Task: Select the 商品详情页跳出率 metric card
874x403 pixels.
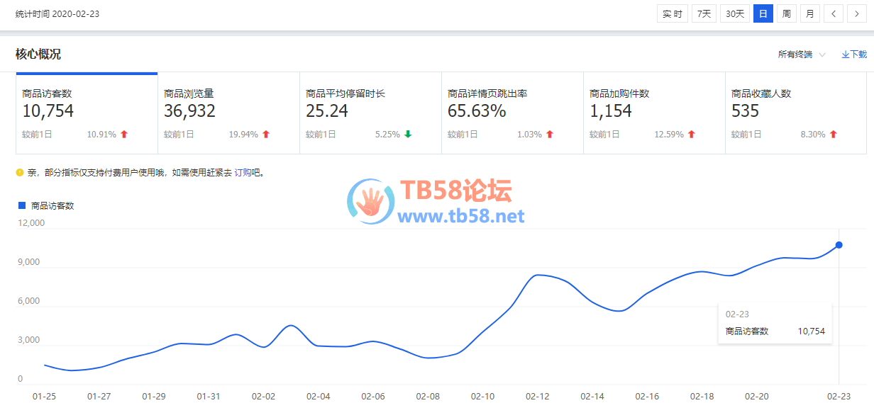Action: click(x=512, y=113)
